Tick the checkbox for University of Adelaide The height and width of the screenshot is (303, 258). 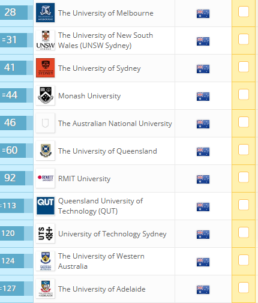244,287
